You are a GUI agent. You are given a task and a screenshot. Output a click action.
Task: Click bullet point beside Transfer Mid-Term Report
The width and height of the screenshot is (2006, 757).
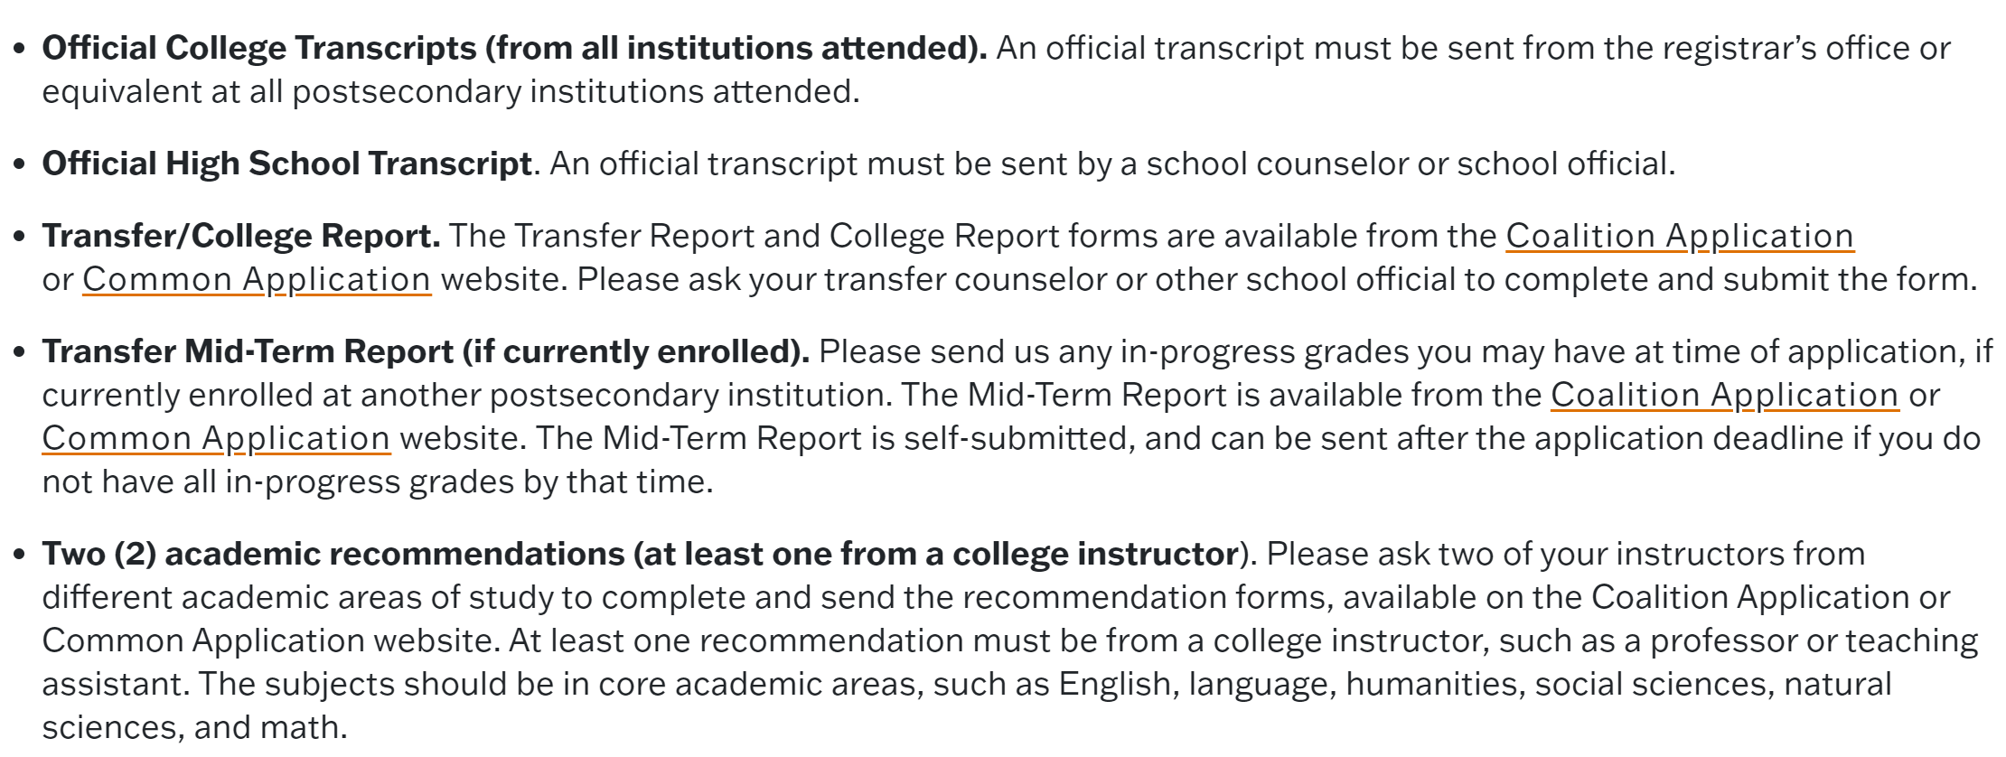pyautogui.click(x=20, y=353)
